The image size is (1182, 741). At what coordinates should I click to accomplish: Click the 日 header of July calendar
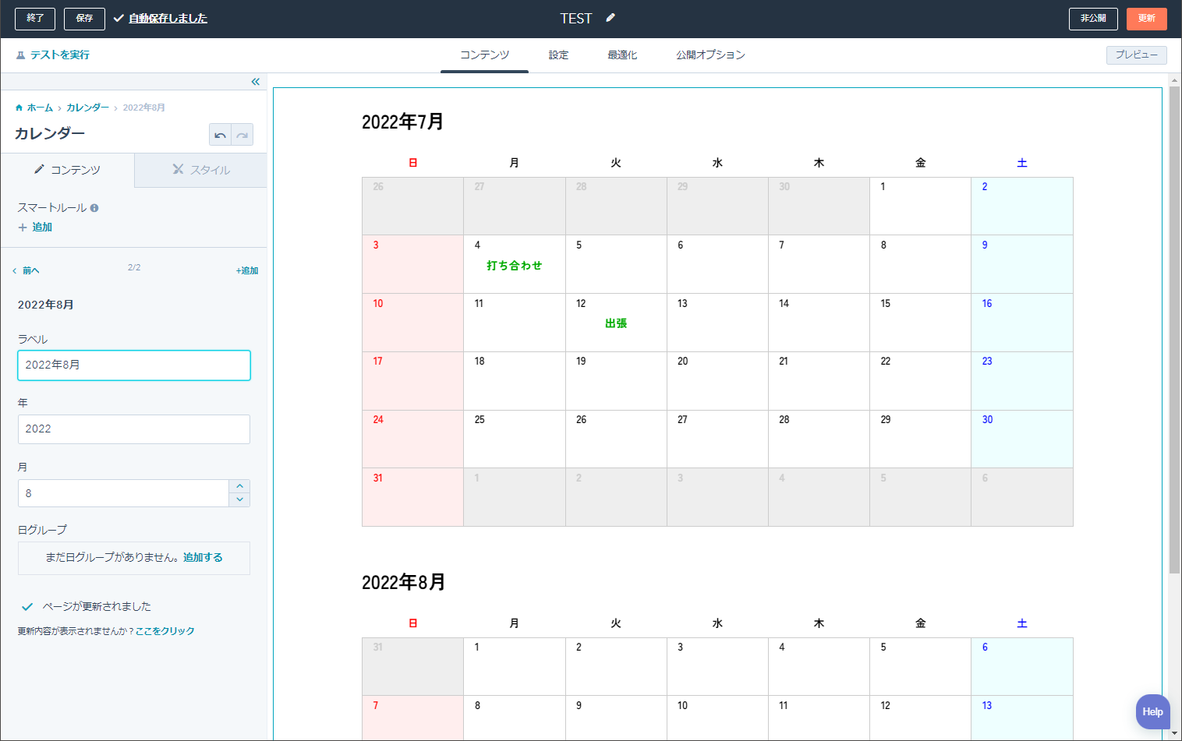click(x=413, y=163)
